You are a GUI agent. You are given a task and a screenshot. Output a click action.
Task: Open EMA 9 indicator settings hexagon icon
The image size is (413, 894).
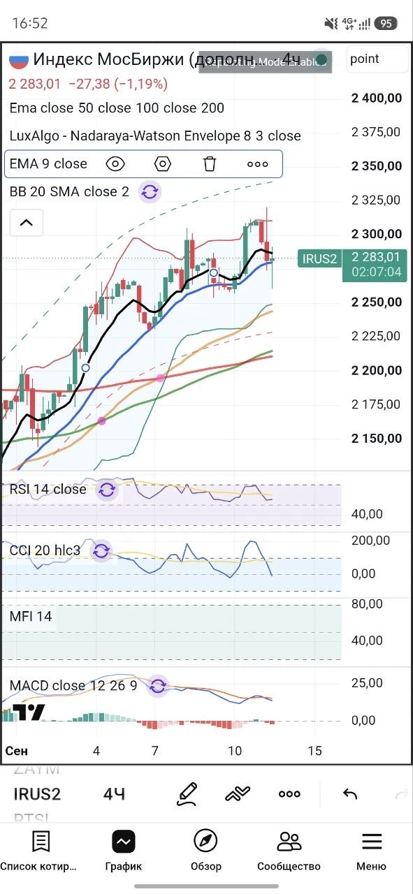[x=163, y=164]
